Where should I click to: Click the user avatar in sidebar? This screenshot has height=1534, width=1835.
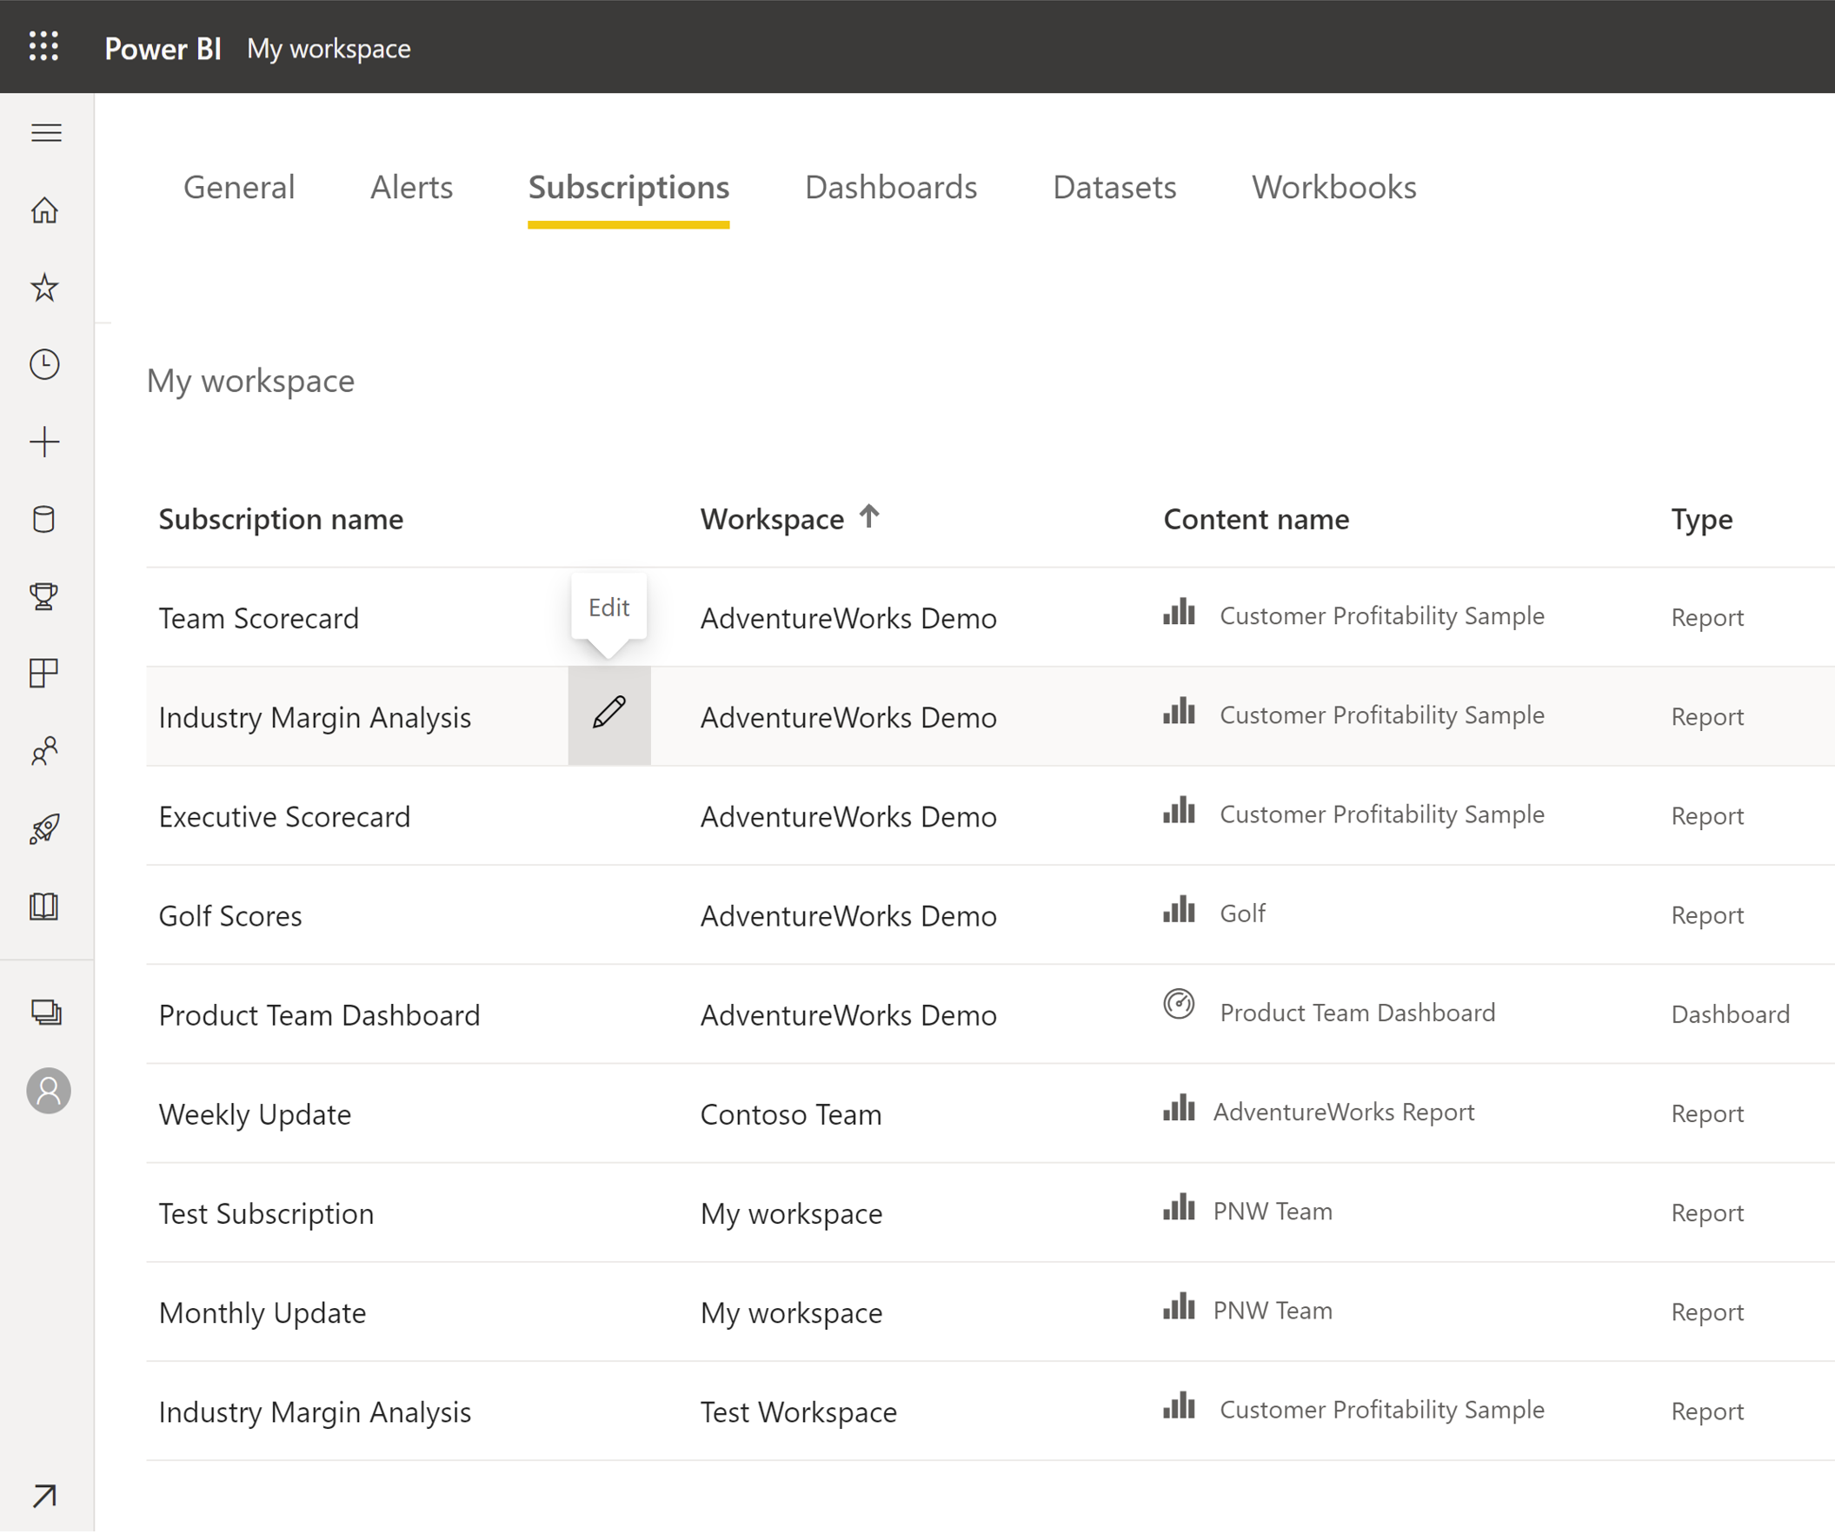tap(49, 1091)
